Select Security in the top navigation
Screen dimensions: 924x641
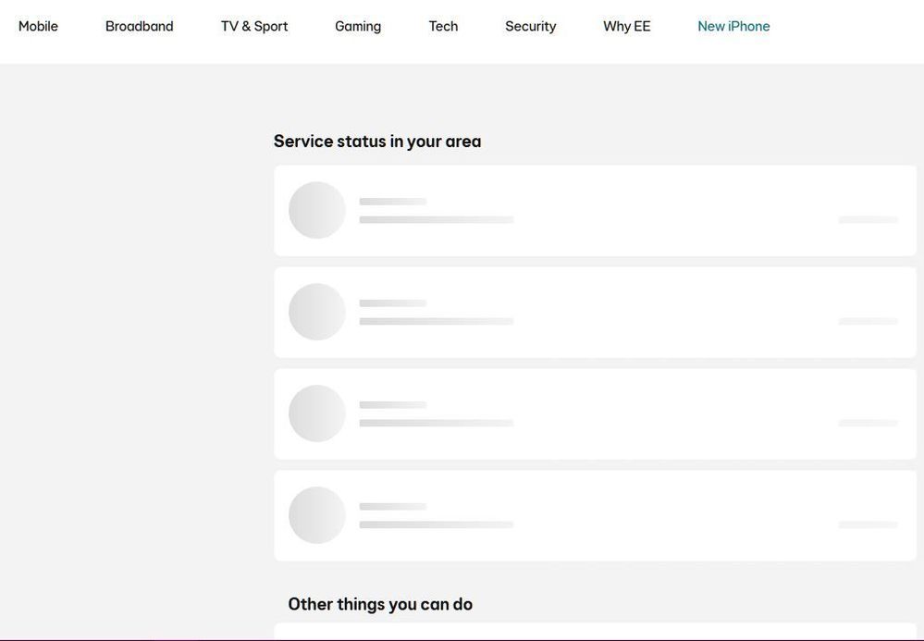click(530, 26)
